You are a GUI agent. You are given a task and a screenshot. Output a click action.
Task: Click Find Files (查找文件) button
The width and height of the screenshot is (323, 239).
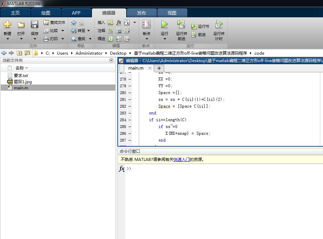point(54,22)
